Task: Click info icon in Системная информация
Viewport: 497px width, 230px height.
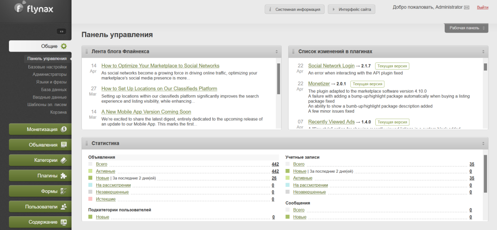Action: pos(270,9)
